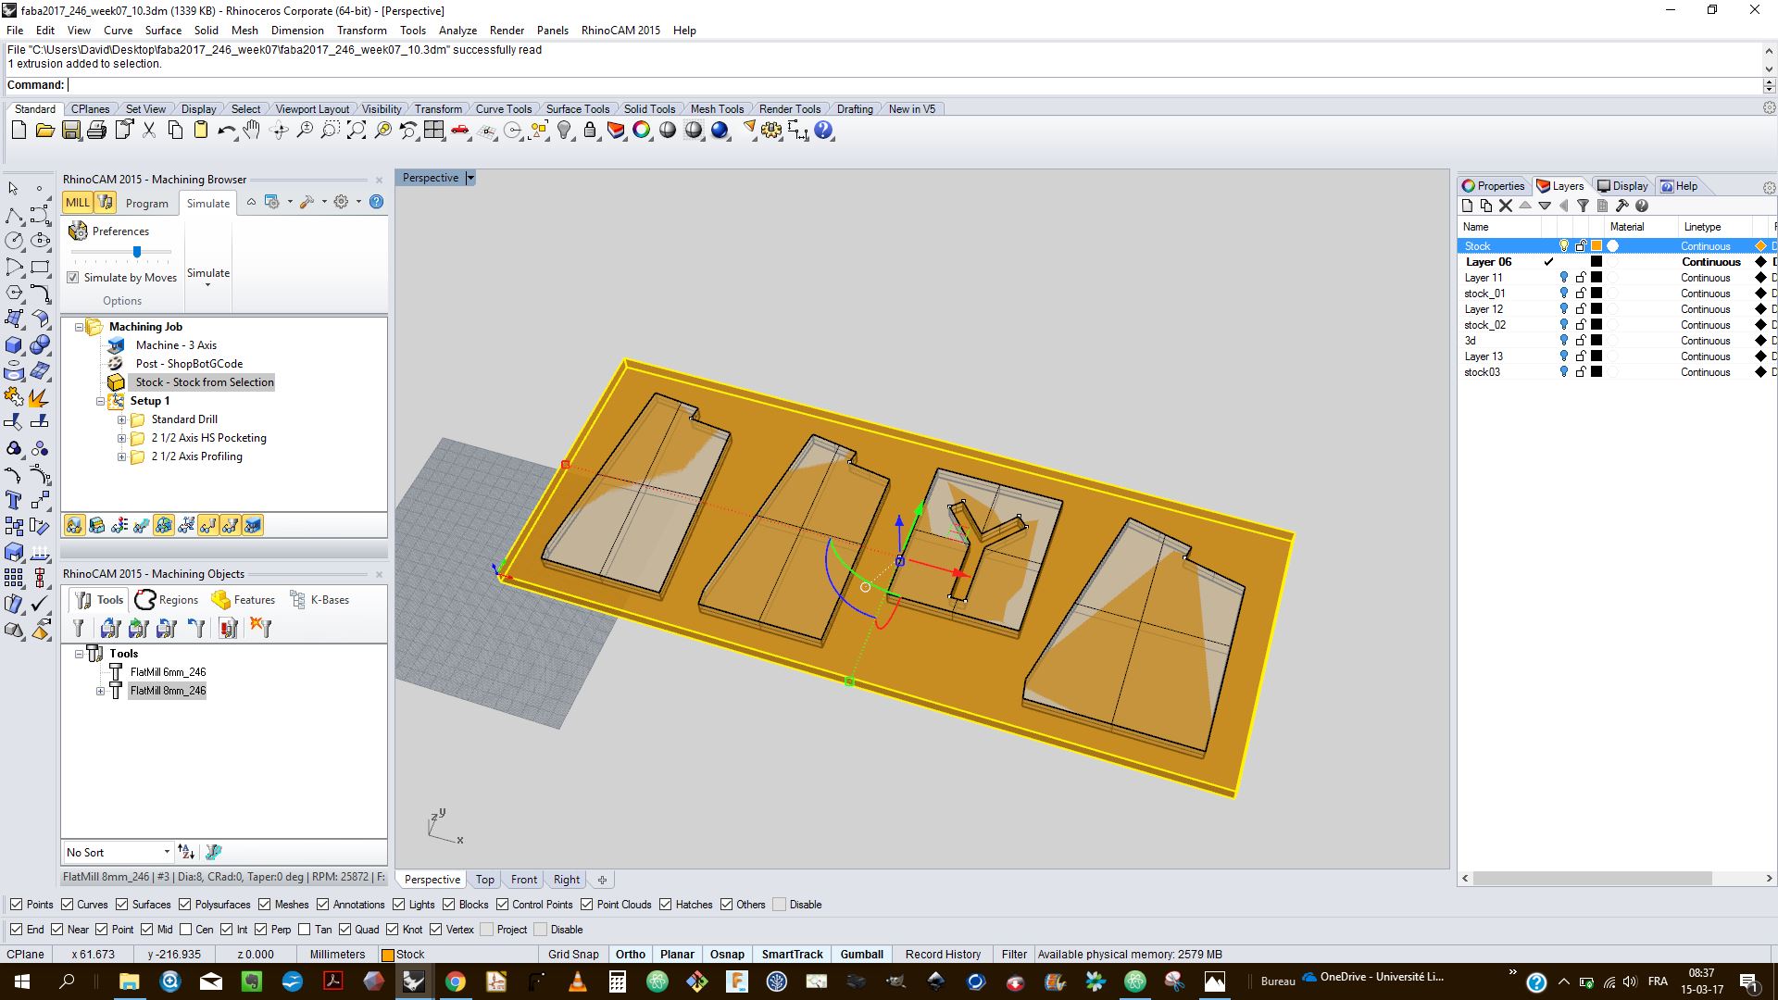Click the red Edit layers icon in toolbar

616,131
